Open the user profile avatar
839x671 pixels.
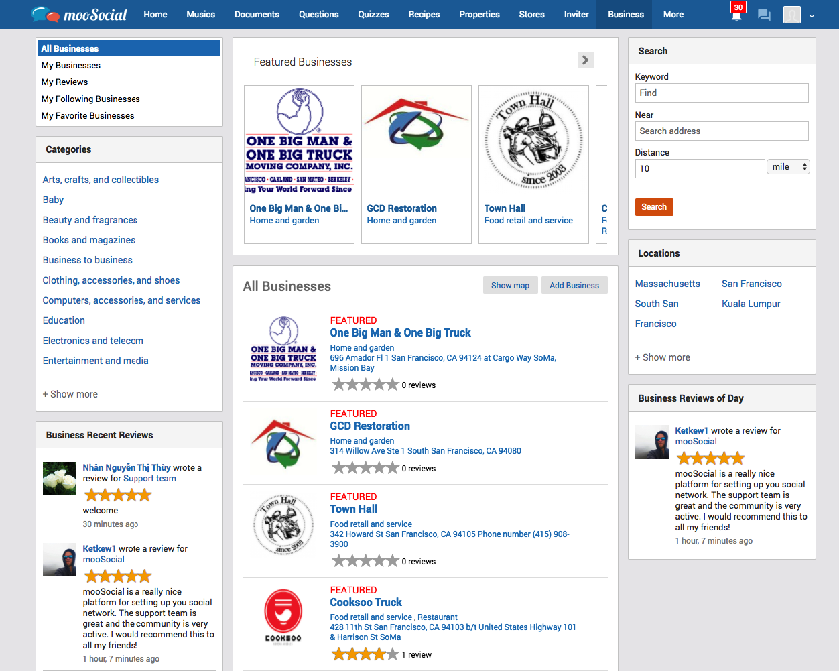pyautogui.click(x=792, y=15)
